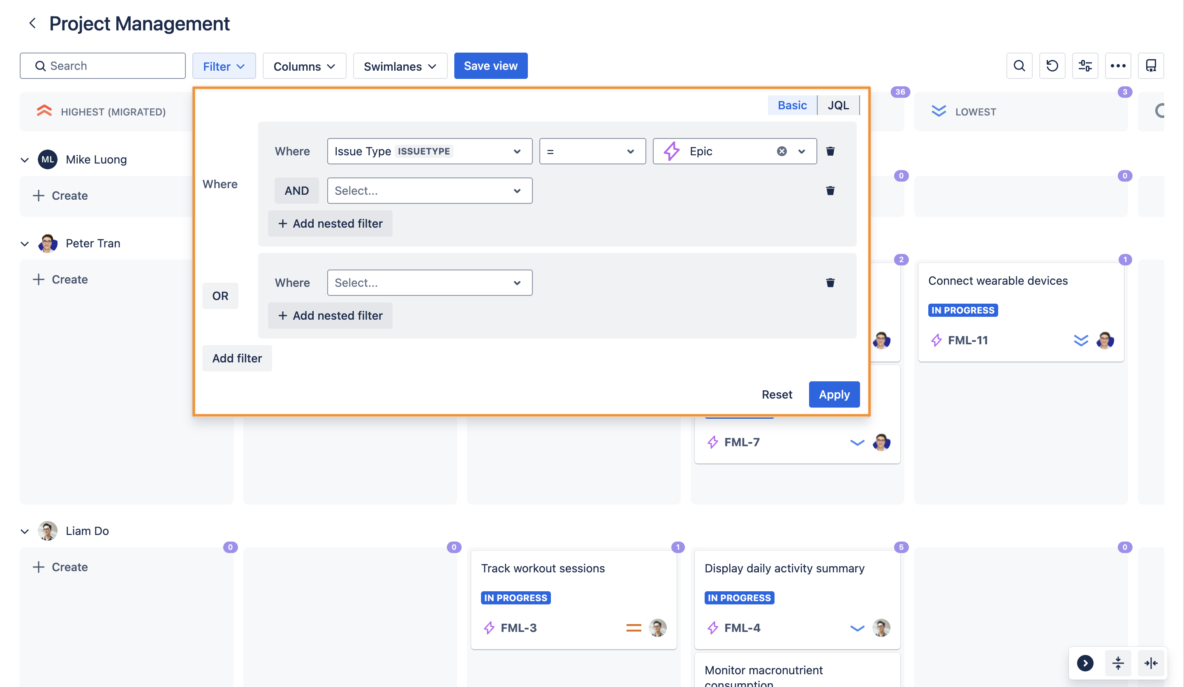Collapse the Peter Tran swimlane
The height and width of the screenshot is (687, 1184).
coord(25,244)
